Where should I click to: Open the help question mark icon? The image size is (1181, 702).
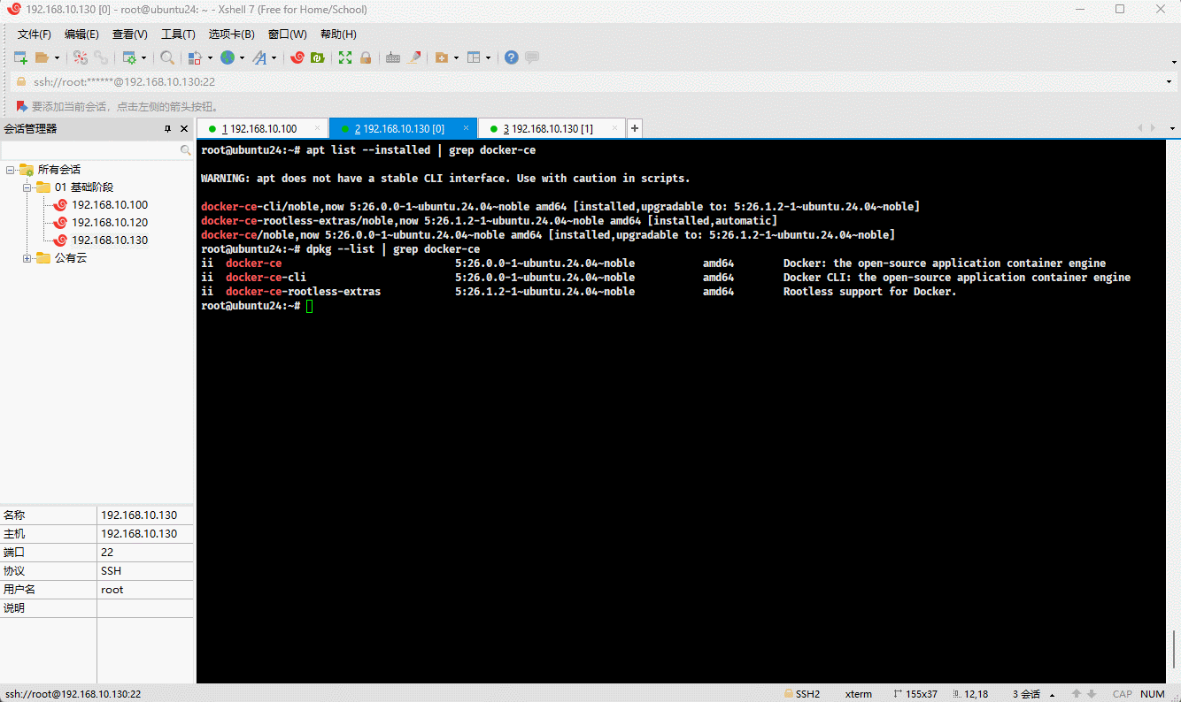click(512, 57)
